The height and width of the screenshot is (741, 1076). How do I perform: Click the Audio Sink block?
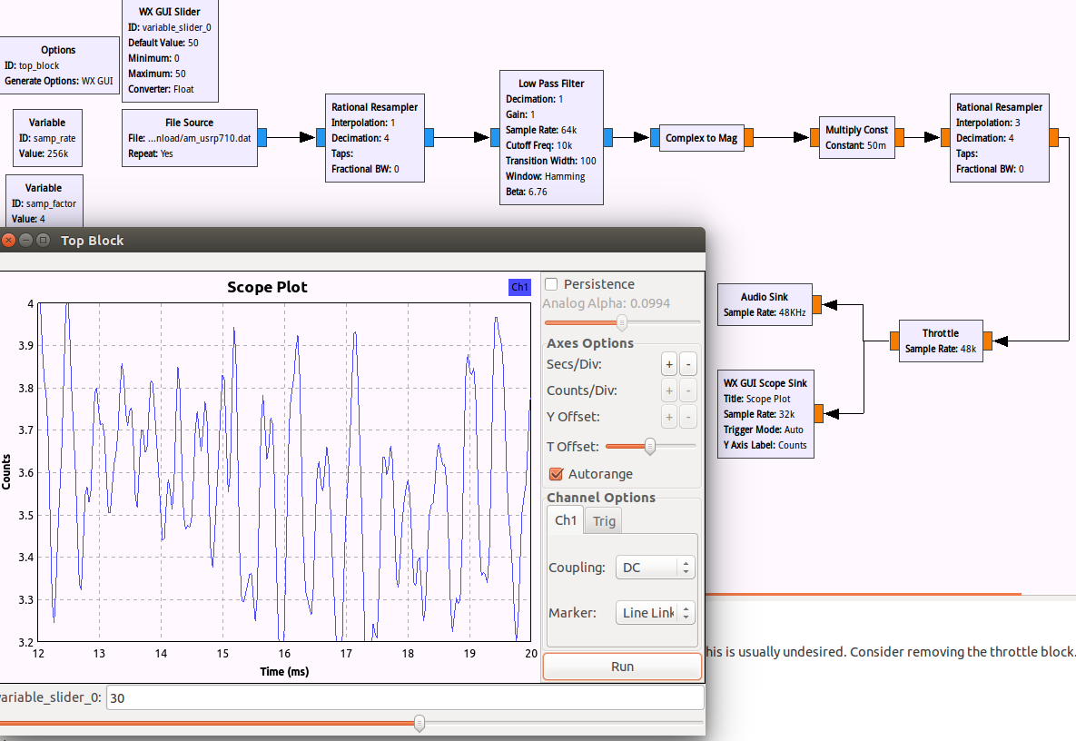point(764,304)
